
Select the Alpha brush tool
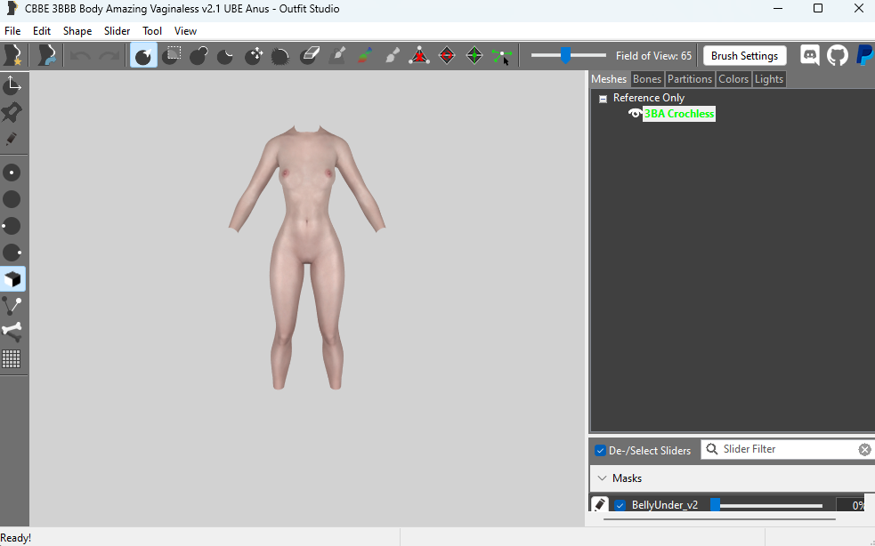point(393,55)
